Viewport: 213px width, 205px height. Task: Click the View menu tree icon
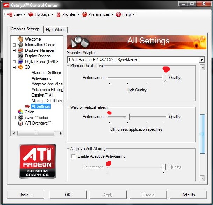(x=9, y=14)
